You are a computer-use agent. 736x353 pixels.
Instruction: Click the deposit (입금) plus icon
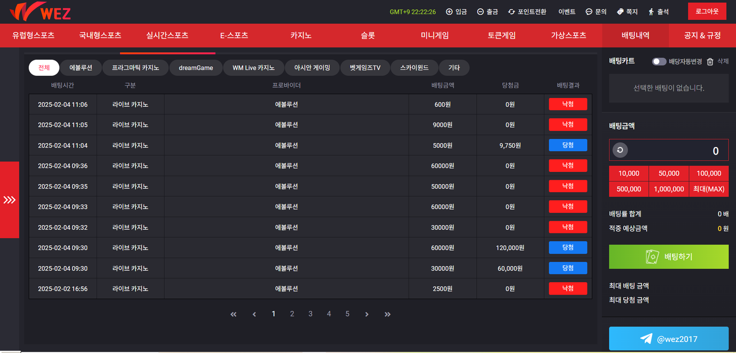(449, 12)
